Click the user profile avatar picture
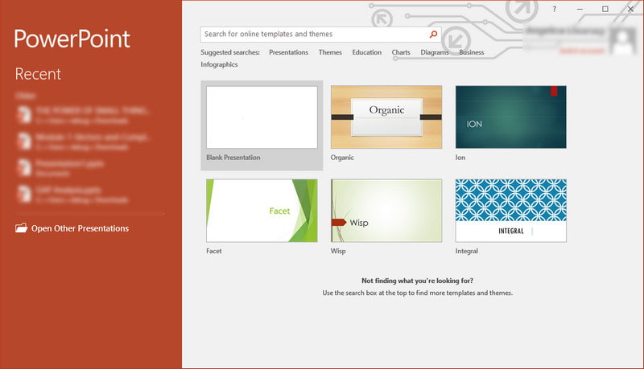Image resolution: width=644 pixels, height=369 pixels. [623, 39]
